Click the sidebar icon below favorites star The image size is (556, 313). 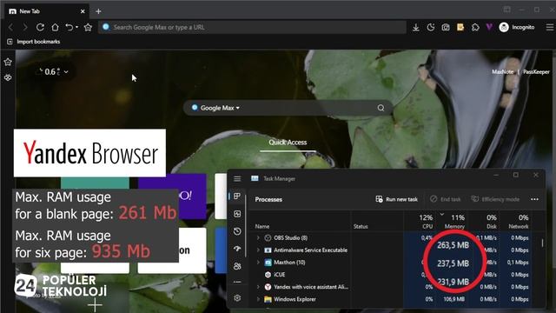[x=8, y=77]
